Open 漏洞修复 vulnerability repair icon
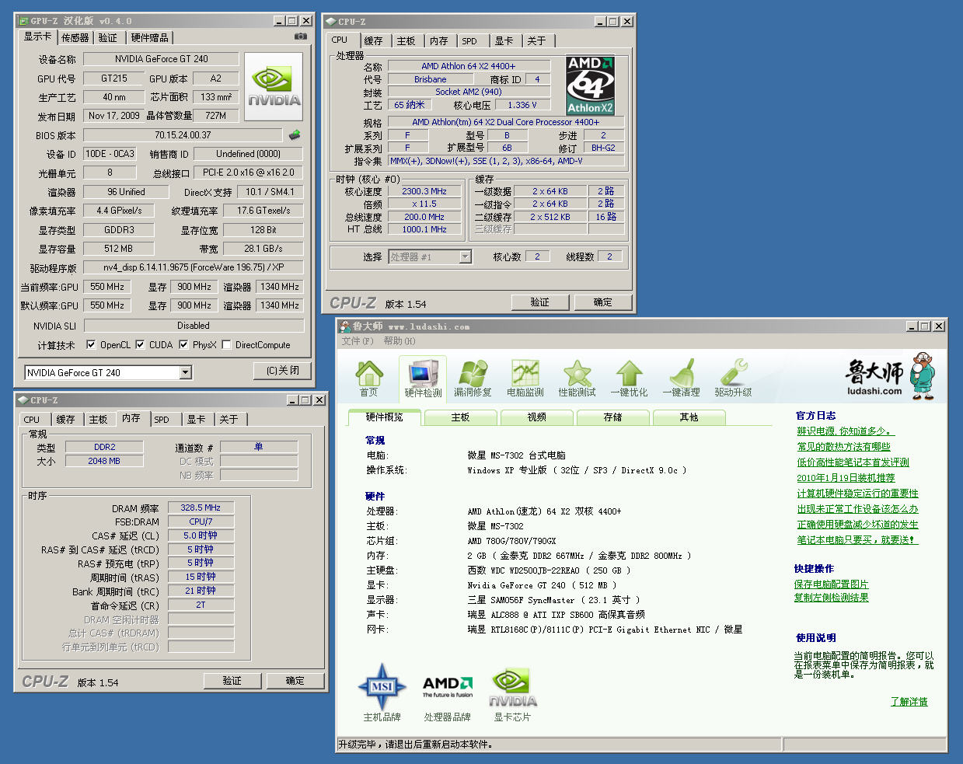 coord(473,379)
